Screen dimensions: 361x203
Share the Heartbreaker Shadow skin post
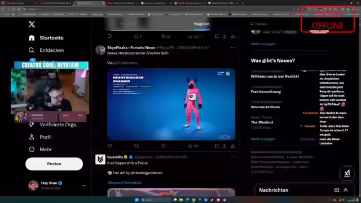pyautogui.click(x=224, y=146)
